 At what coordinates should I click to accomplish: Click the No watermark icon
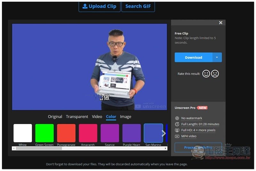pyautogui.click(x=177, y=118)
